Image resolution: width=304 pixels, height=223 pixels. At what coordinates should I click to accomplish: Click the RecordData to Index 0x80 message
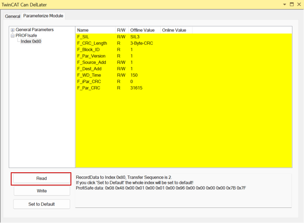124,178
